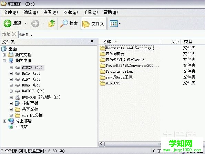Close the 文件夹 side pane

pyautogui.click(x=92, y=41)
